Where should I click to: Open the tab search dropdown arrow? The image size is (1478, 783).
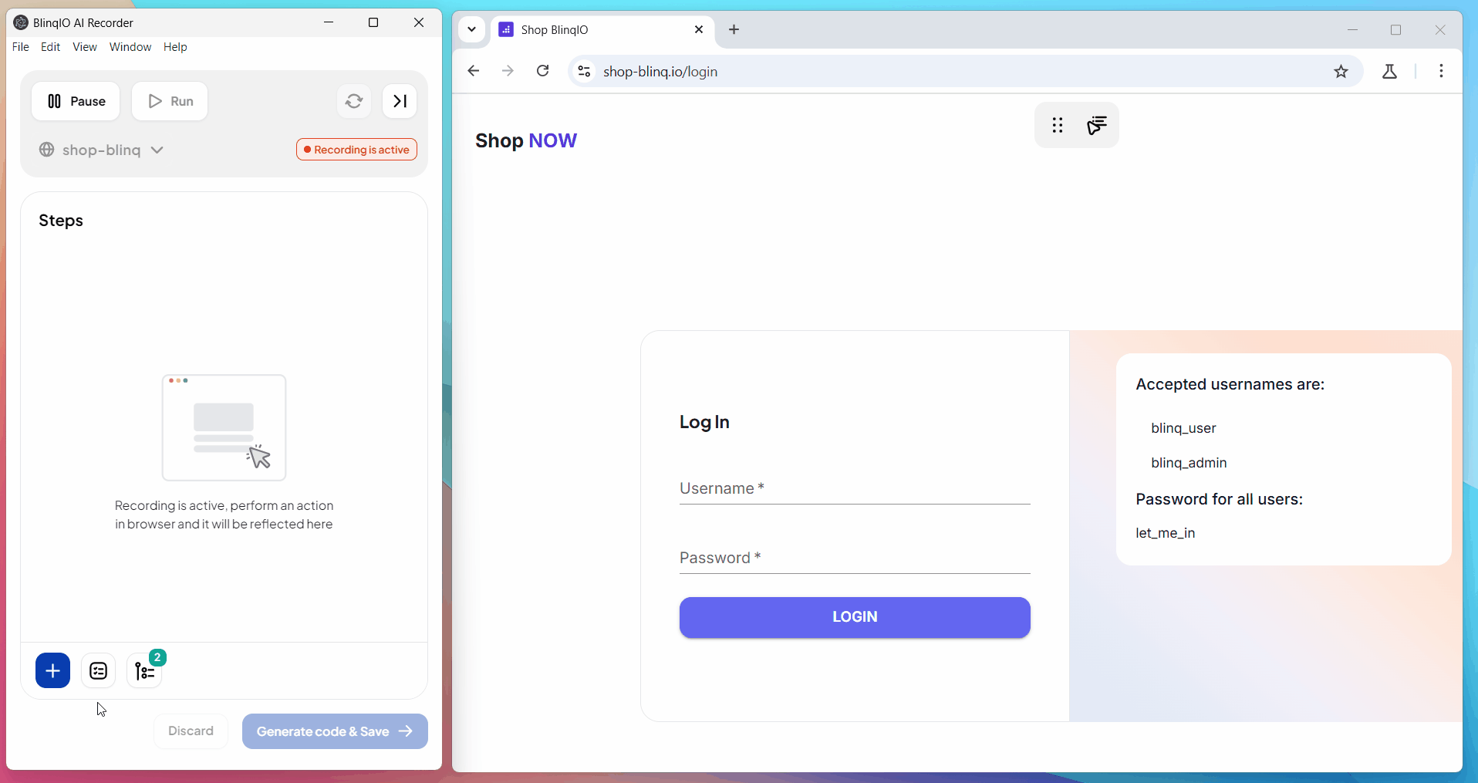471,30
